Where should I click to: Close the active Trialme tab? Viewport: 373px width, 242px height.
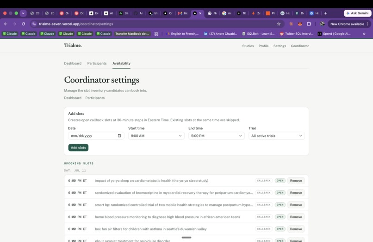(200, 13)
